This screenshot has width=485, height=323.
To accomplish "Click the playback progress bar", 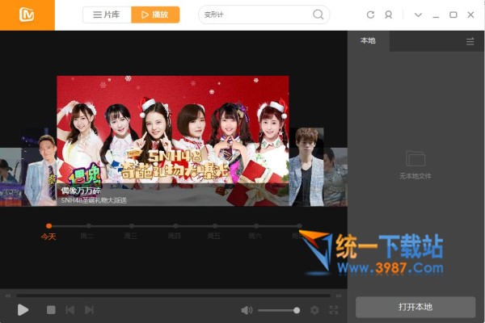I will (173, 296).
